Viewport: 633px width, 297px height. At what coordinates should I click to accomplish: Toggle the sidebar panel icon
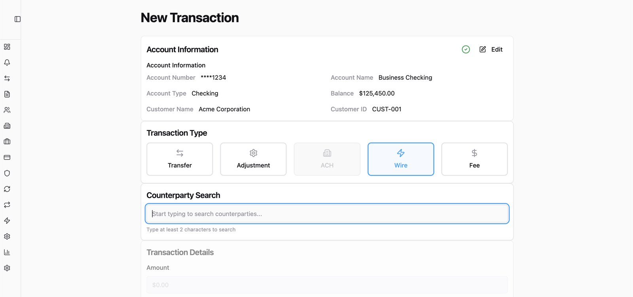pyautogui.click(x=17, y=19)
